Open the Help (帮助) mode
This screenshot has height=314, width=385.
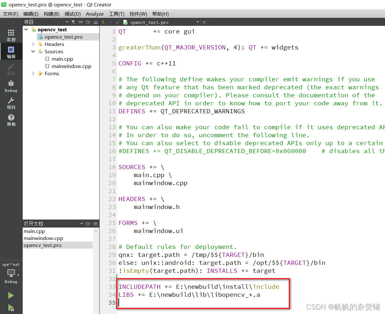[x=11, y=120]
